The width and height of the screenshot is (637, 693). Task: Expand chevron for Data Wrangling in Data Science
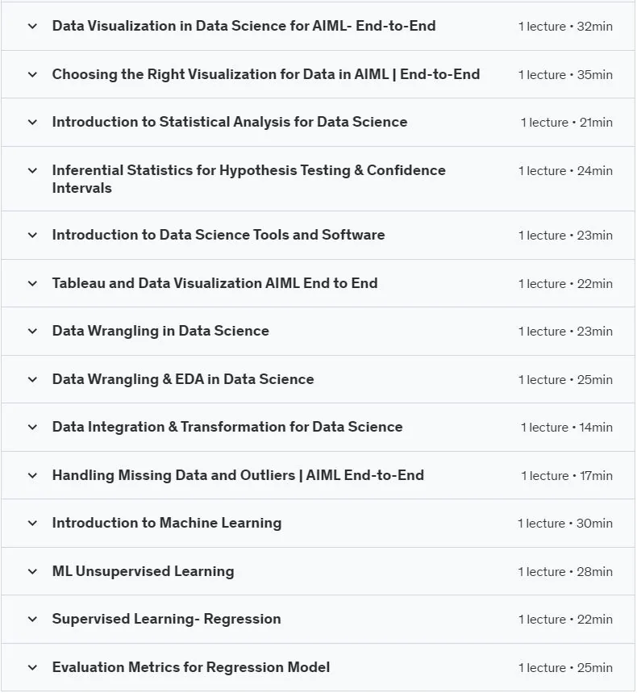click(32, 331)
